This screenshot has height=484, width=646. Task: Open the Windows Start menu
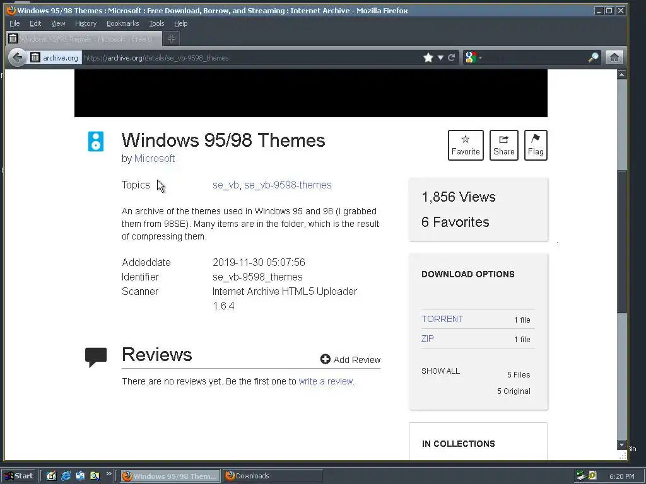click(20, 476)
